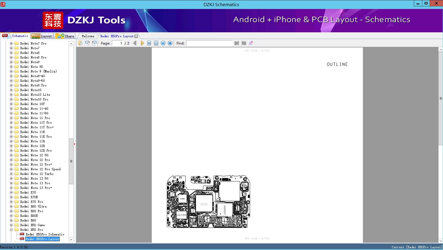
Task: Click the DZKJ red logo in banner
Action: pyautogui.click(x=53, y=20)
